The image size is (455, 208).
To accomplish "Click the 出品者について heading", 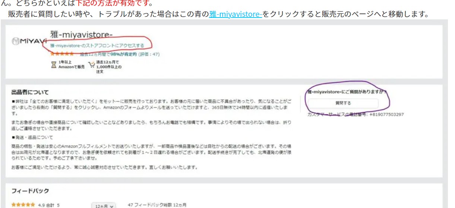I will tap(30, 92).
